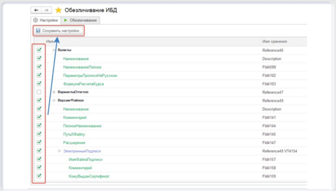The width and height of the screenshot is (336, 191).
Task: Click the forward navigation arrow
Action: click(47, 10)
